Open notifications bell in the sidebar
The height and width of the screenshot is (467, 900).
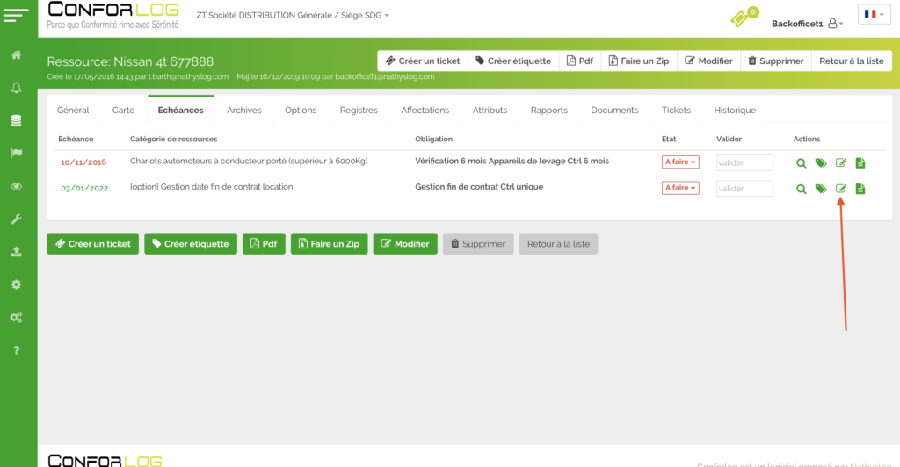click(x=16, y=88)
